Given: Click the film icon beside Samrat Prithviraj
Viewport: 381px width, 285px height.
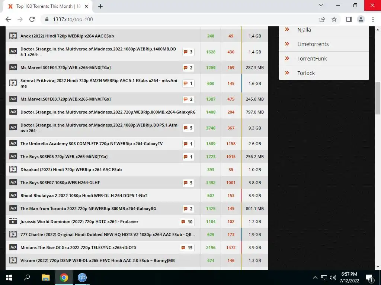Looking at the screenshot, I should tap(13, 83).
